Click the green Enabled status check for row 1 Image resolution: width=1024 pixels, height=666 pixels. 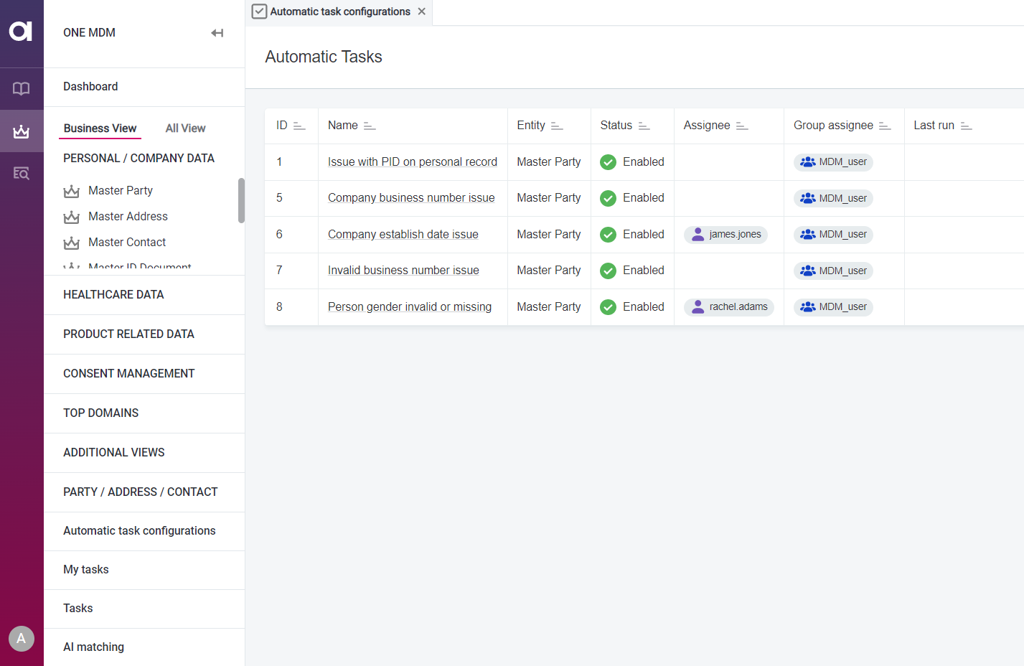coord(608,161)
